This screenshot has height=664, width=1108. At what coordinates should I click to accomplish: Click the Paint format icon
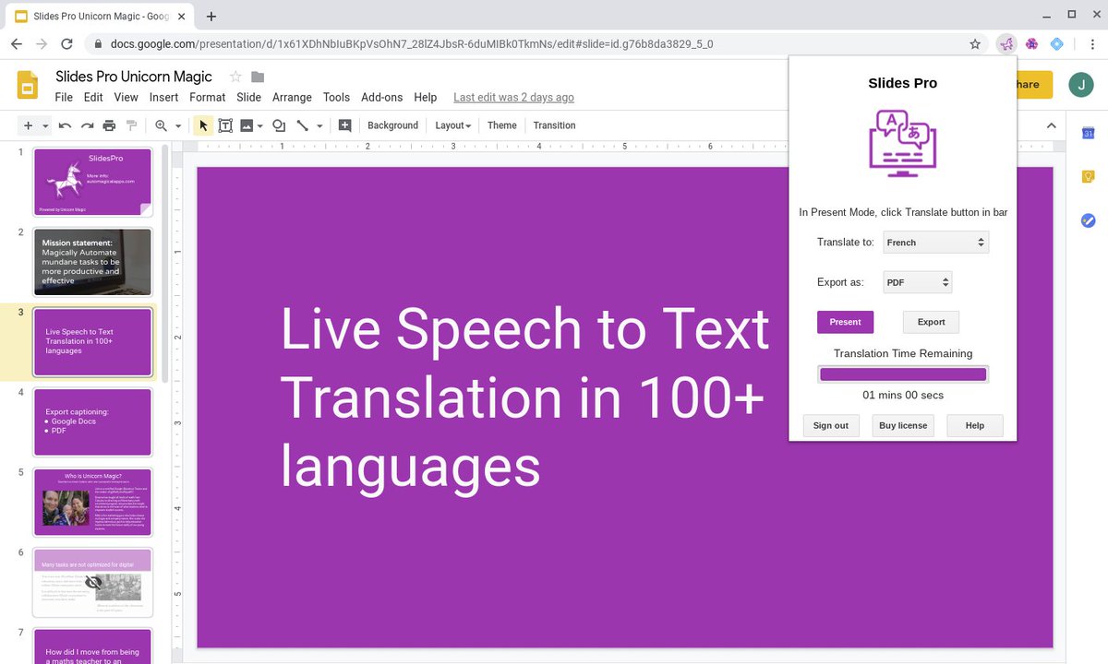click(x=131, y=125)
